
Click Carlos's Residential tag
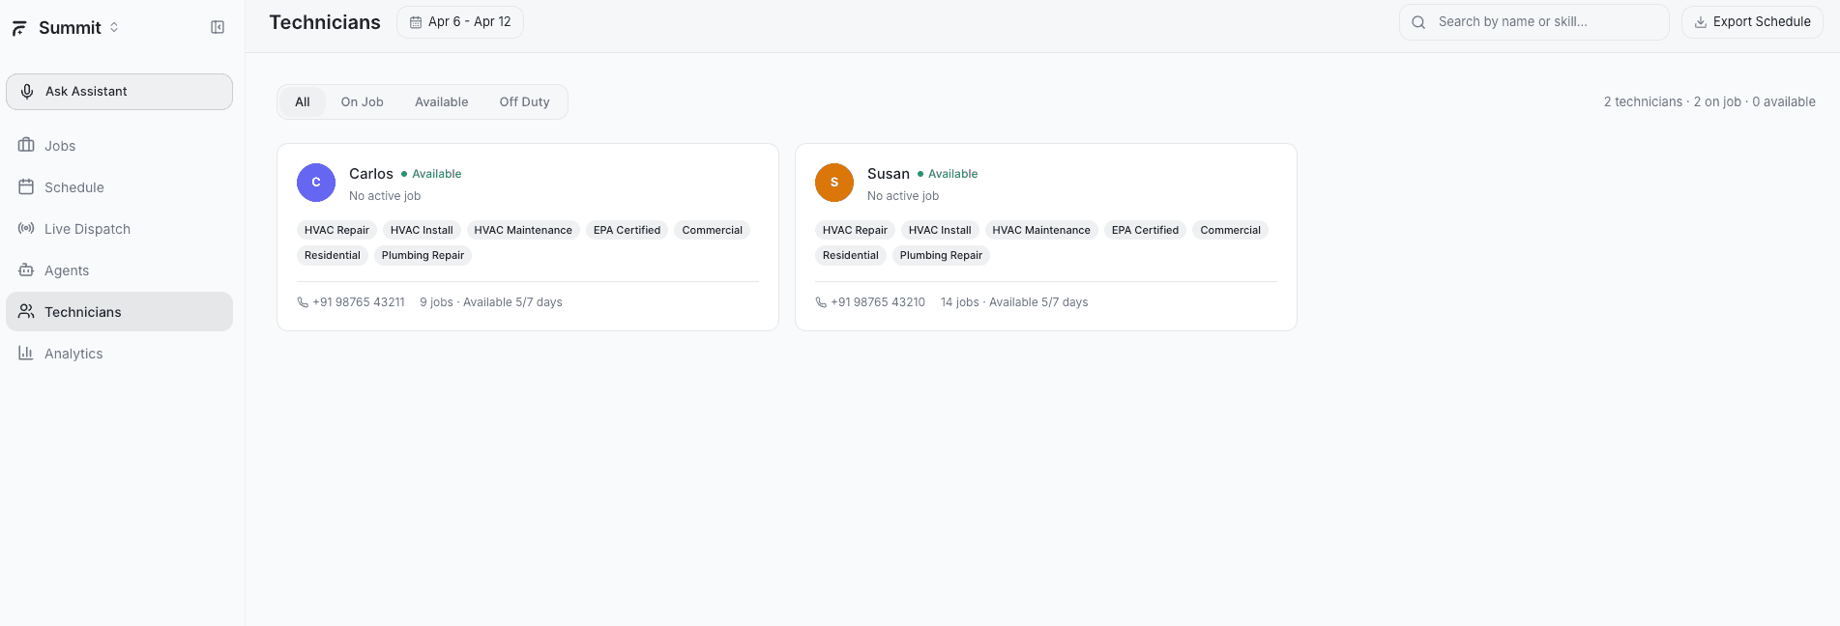tap(333, 255)
